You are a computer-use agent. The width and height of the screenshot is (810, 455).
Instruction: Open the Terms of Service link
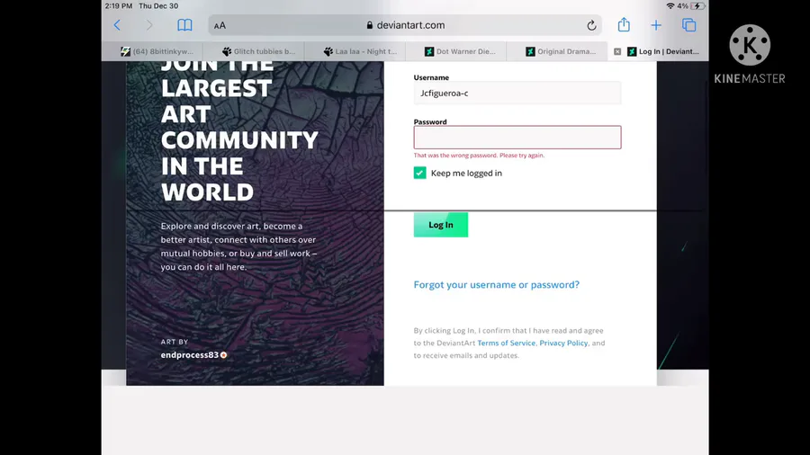[x=506, y=343]
